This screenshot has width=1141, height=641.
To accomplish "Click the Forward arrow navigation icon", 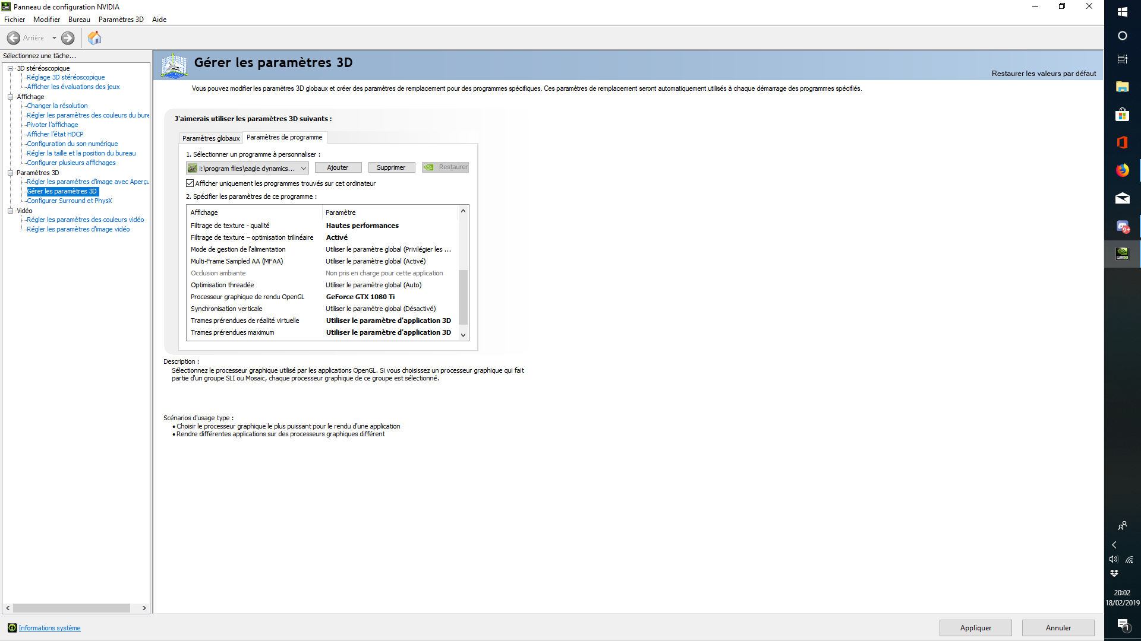I will tap(68, 38).
